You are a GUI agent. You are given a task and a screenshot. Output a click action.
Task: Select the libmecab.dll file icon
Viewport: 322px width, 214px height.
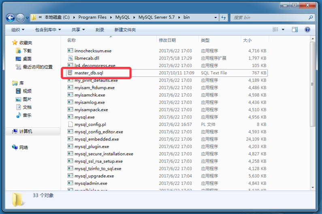[x=70, y=58]
